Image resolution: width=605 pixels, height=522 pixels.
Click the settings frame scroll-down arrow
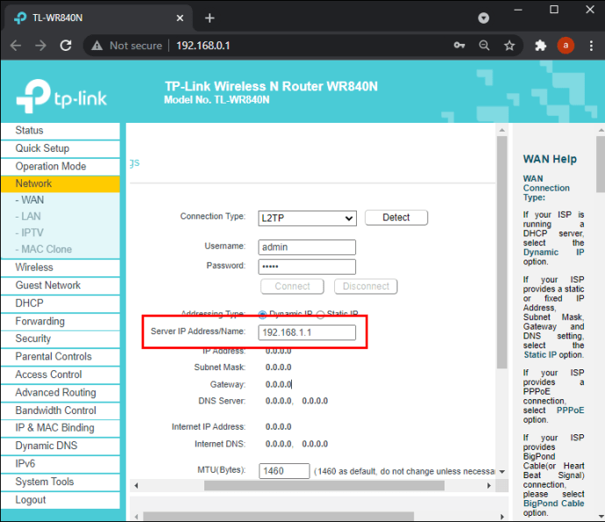[x=502, y=472]
